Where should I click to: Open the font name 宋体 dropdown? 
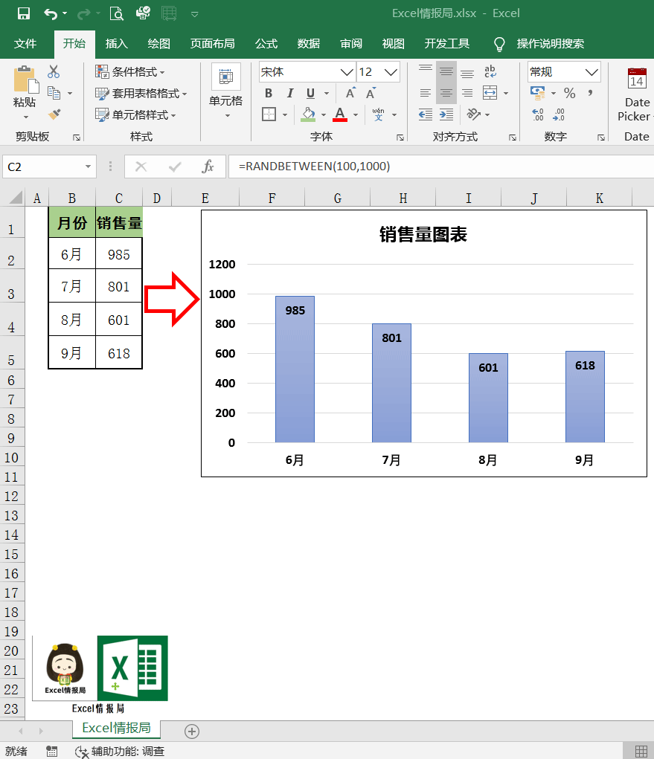(x=346, y=72)
